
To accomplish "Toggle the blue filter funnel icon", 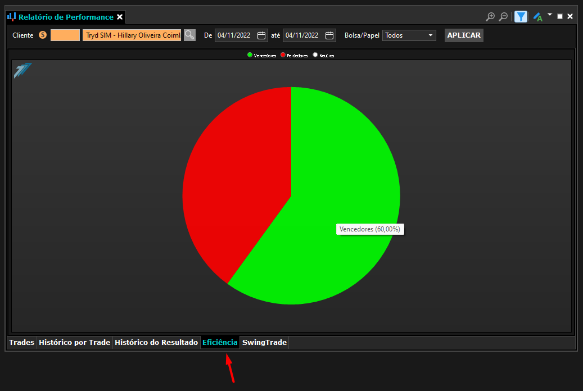I will 521,17.
